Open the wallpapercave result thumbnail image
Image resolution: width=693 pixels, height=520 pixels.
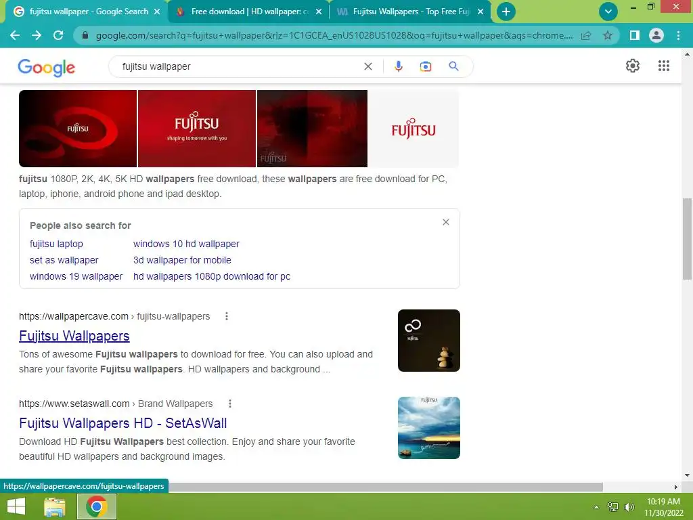pyautogui.click(x=428, y=341)
